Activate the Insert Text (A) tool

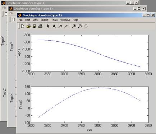click(54, 26)
